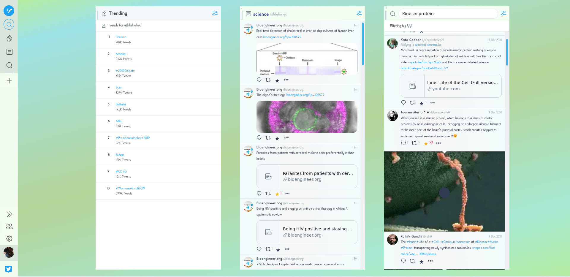Open Kinesin protein column settings sliders
Viewport: 570px width, 277px height.
503,13
